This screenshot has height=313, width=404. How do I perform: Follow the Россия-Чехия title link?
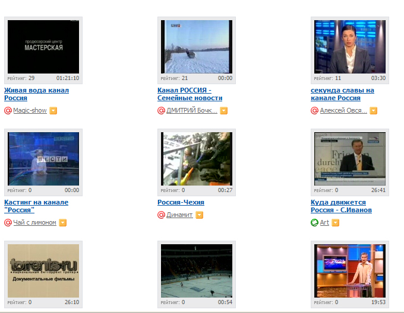[x=181, y=202]
